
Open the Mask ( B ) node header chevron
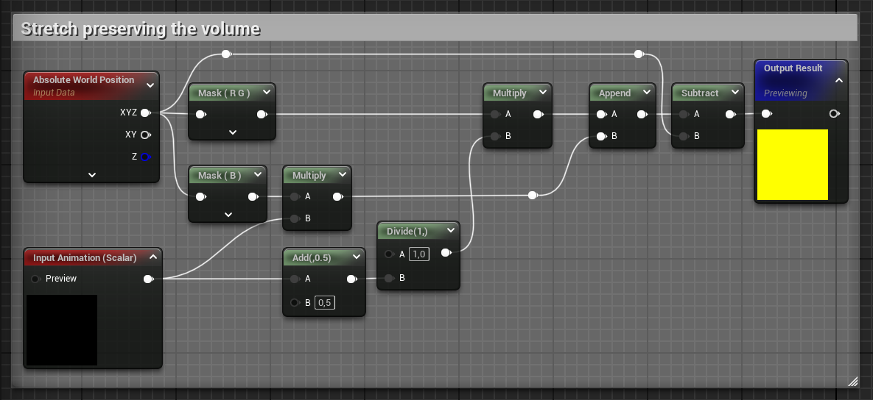[257, 174]
